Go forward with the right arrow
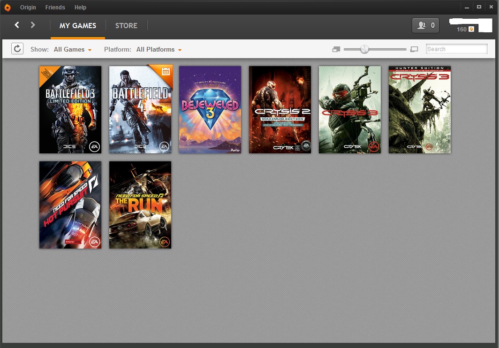Screen dimensions: 499x348 (33, 25)
